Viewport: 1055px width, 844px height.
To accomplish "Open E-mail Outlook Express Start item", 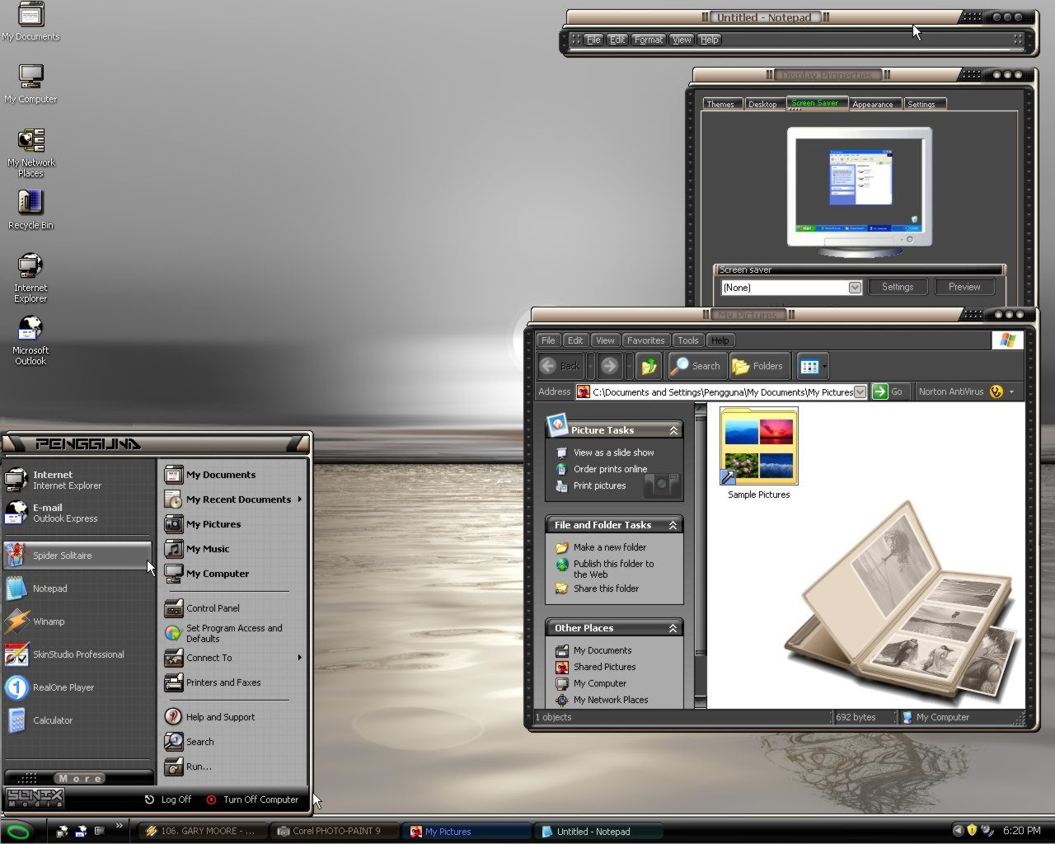I will [x=77, y=513].
